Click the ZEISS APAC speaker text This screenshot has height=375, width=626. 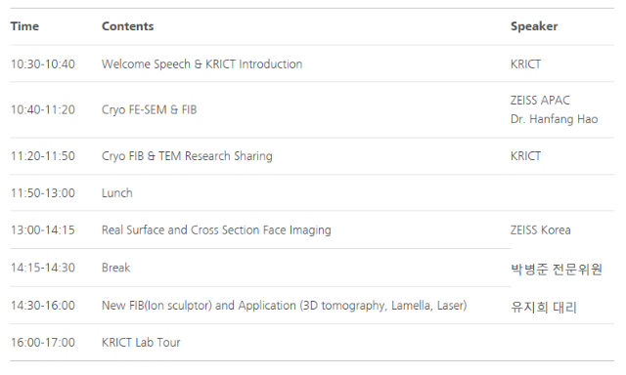[540, 101]
